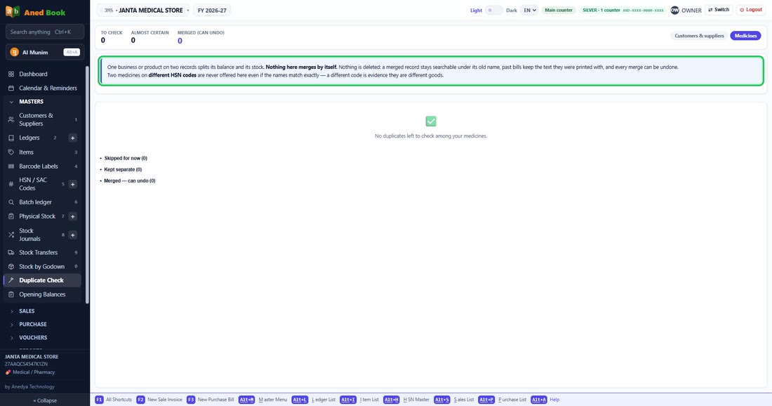Image resolution: width=772 pixels, height=406 pixels.
Task: Click the Logout button
Action: (x=751, y=10)
